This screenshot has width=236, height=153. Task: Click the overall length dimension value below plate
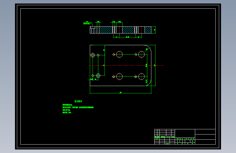coord(121,93)
